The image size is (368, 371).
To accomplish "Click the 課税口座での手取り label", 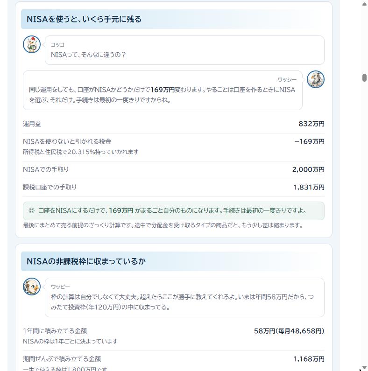I will pos(50,187).
